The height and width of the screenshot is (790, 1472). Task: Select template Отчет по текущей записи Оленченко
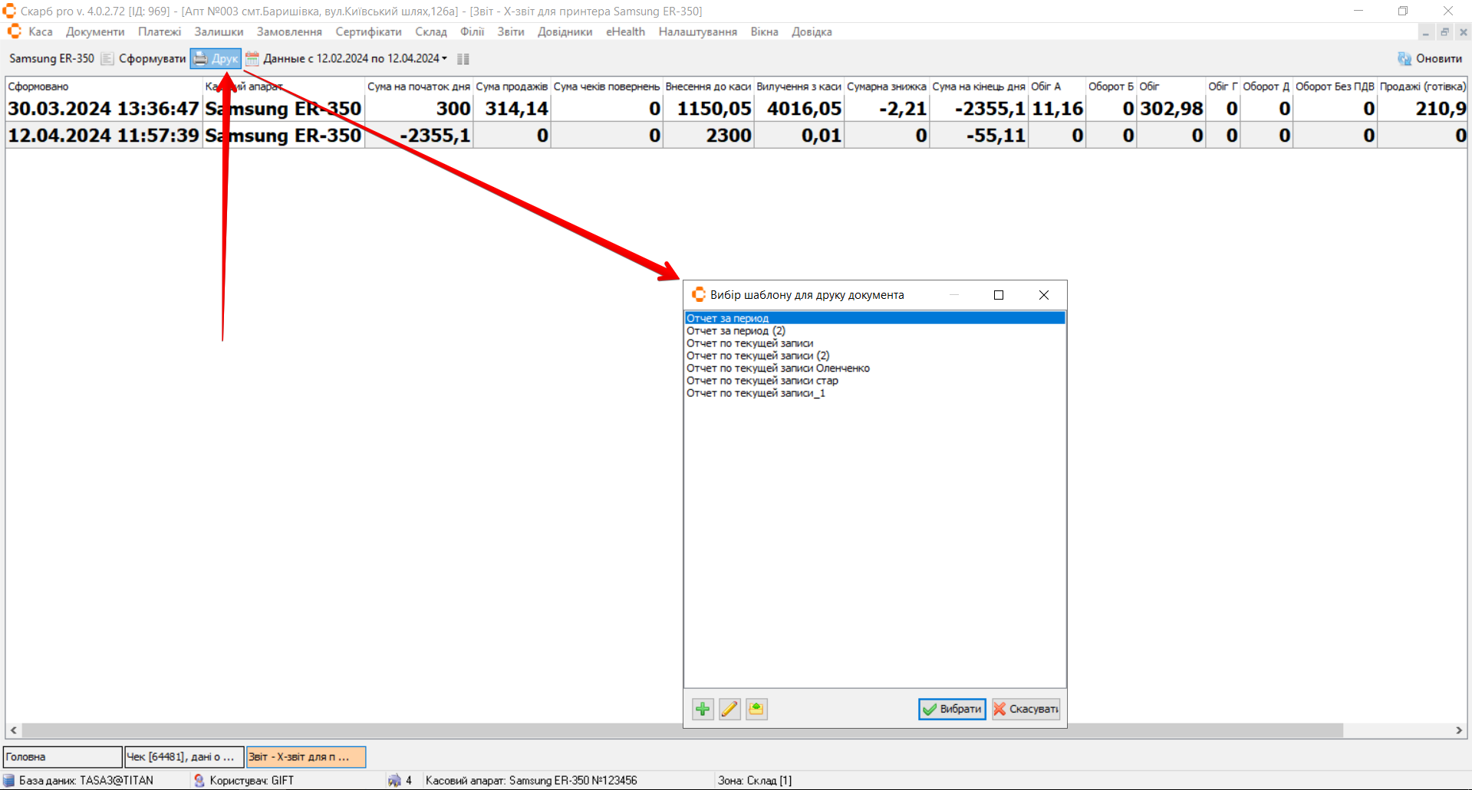click(778, 369)
